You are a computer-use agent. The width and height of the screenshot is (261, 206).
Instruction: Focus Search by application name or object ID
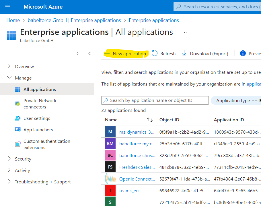pos(155,100)
